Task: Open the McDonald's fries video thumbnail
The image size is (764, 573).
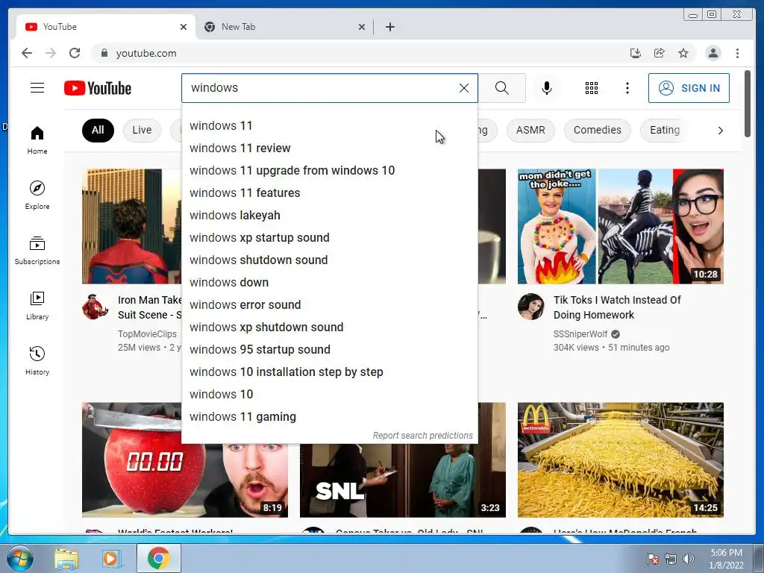Action: [x=620, y=460]
